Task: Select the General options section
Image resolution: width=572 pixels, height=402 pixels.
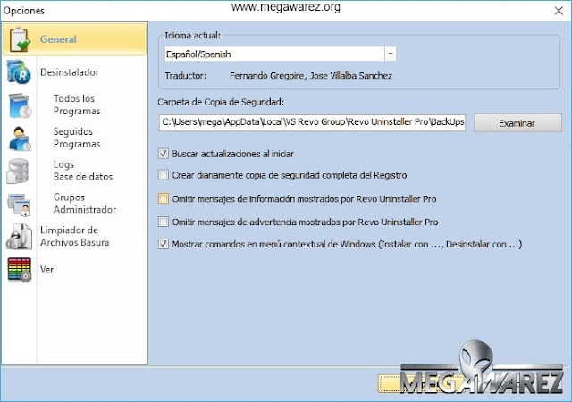Action: [75, 39]
